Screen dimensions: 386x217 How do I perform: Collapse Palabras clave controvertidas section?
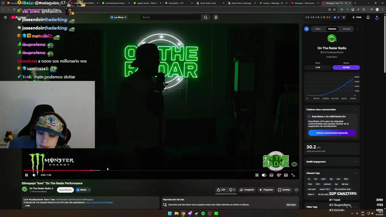coord(355,109)
